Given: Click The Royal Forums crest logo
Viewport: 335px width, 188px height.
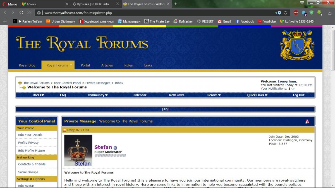Looking at the screenshot, I should coord(297,45).
